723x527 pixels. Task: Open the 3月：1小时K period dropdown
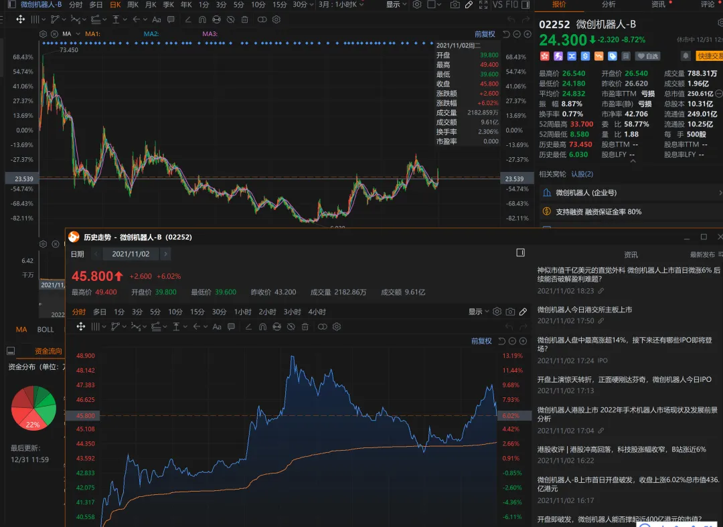341,5
